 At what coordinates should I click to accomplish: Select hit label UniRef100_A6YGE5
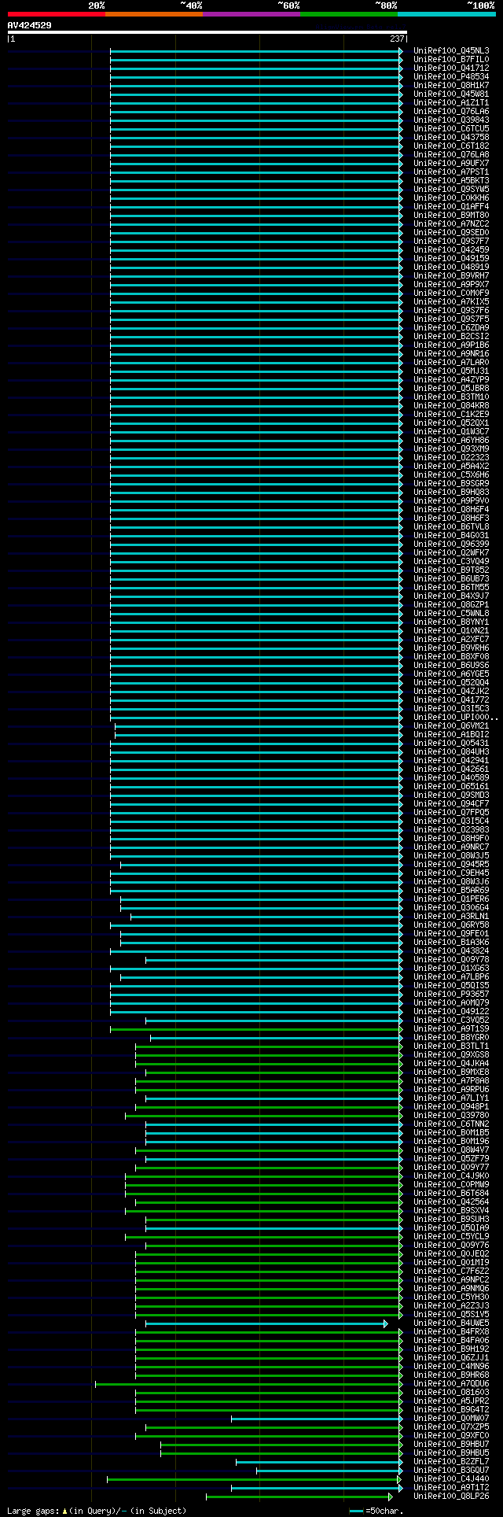coord(451,674)
